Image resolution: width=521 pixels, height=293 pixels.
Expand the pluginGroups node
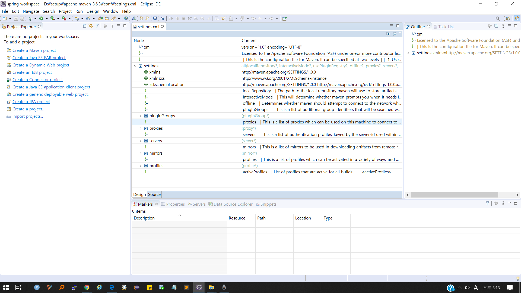point(141,116)
